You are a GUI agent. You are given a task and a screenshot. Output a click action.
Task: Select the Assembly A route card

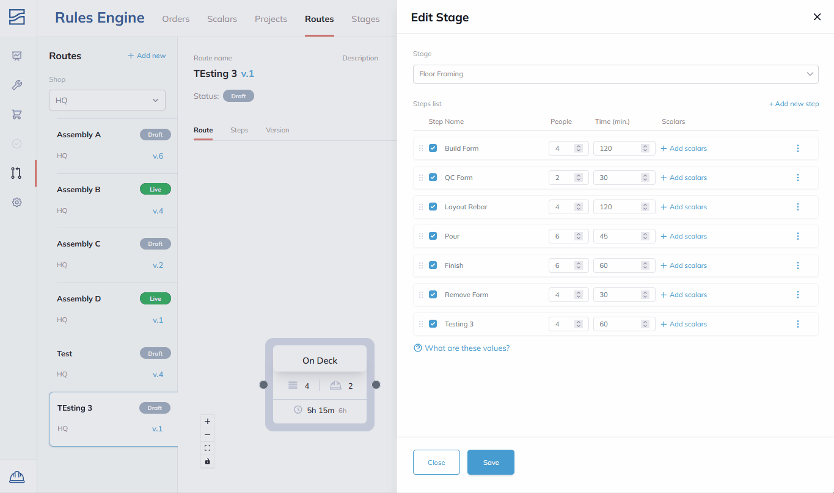tap(114, 145)
